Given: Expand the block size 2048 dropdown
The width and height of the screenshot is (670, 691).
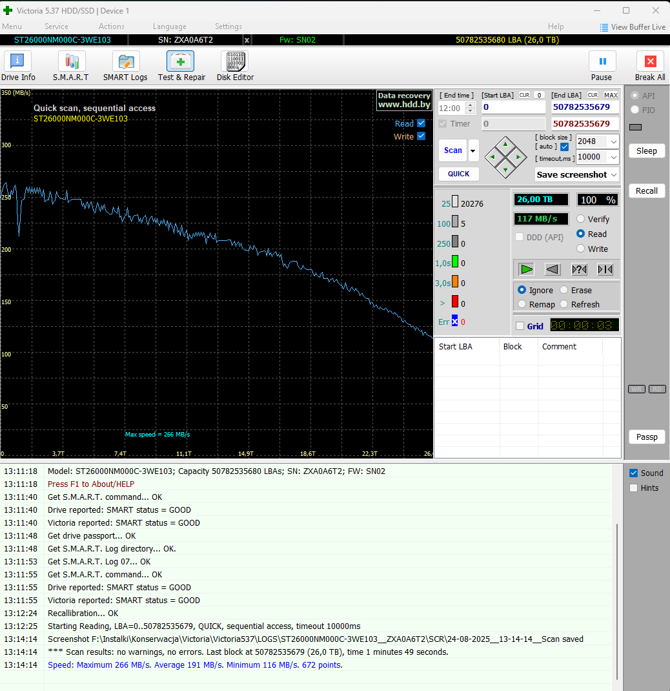Looking at the screenshot, I should [x=613, y=141].
